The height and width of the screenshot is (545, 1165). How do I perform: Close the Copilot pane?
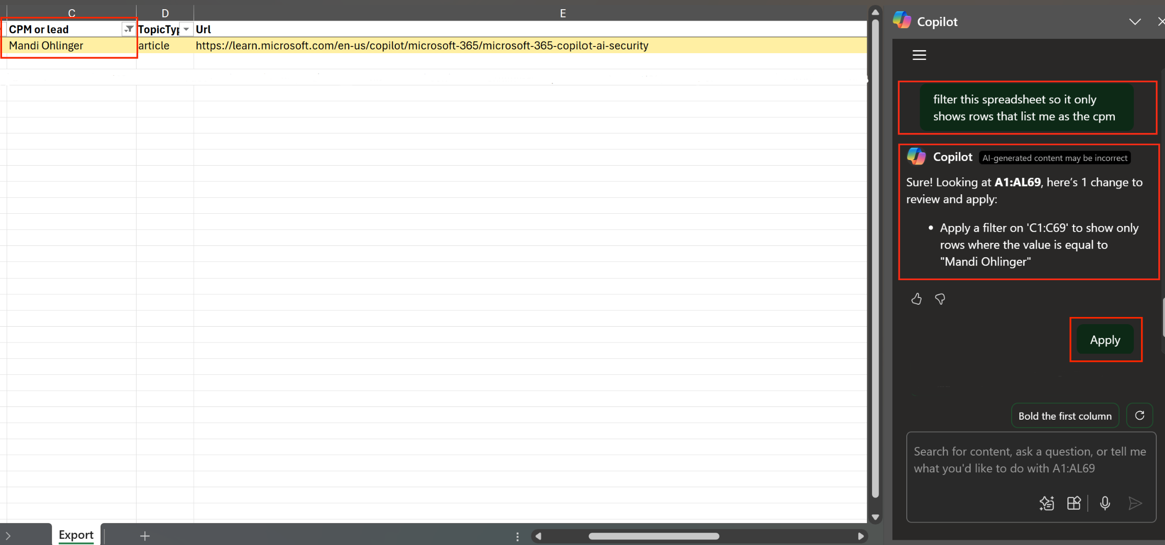(1161, 21)
